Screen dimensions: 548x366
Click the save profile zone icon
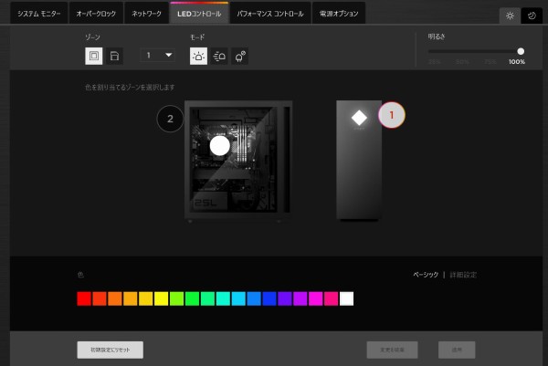[x=115, y=56]
